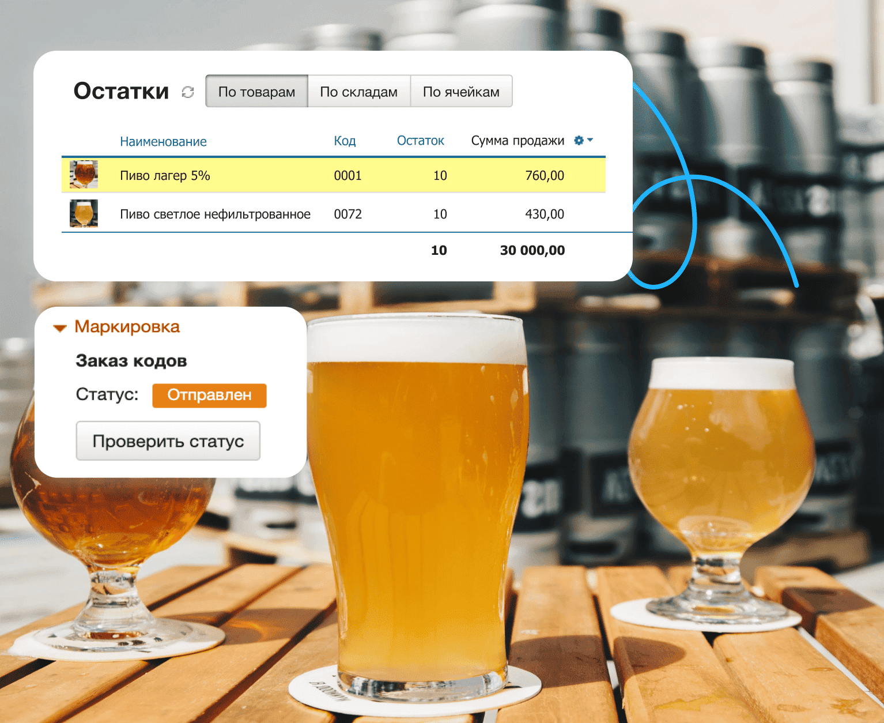Open the table settings gear icon
This screenshot has width=884, height=723.
pos(579,140)
